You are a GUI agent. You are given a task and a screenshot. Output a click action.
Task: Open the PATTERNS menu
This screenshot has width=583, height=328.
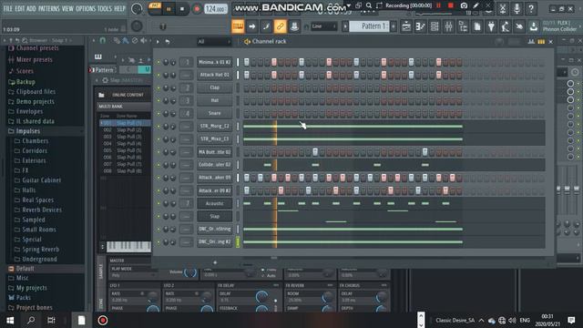pos(48,8)
